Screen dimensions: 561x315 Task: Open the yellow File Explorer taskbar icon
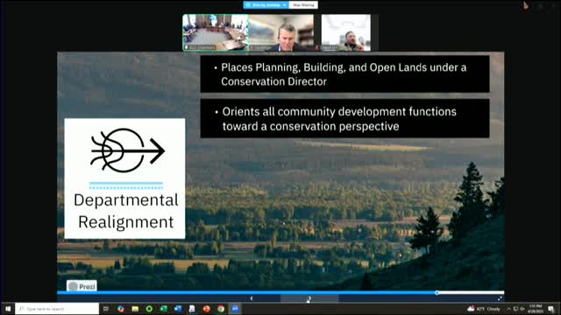click(135, 309)
